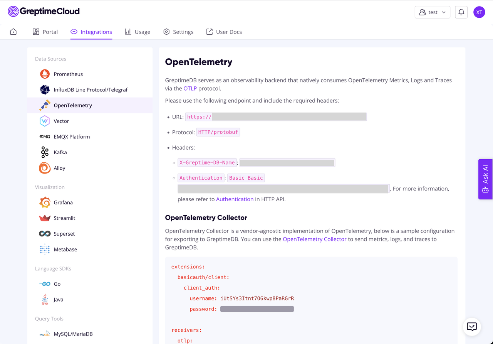Viewport: 493px width, 344px height.
Task: Select the Prometheus data source icon
Action: point(45,74)
